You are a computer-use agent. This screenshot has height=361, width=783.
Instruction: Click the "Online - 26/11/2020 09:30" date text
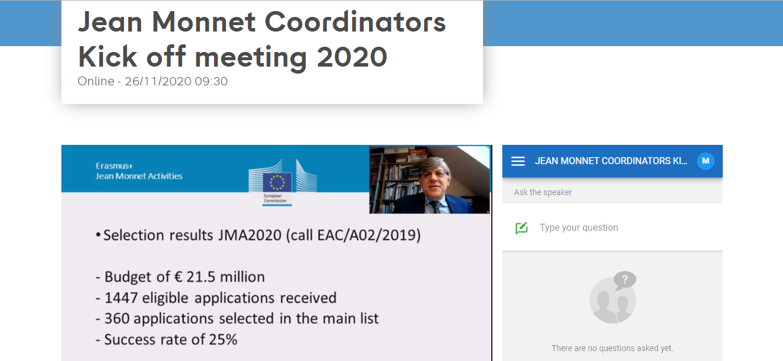153,82
